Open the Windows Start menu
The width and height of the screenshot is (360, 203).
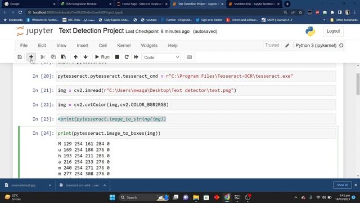tap(112, 197)
